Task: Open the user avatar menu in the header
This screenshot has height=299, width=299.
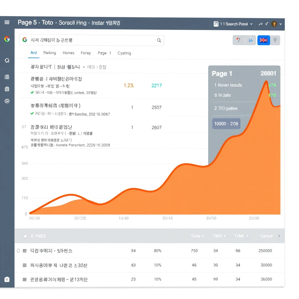Action: pos(274,24)
